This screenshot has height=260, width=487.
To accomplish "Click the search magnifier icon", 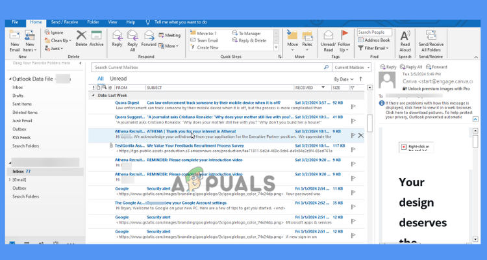I will point(326,67).
